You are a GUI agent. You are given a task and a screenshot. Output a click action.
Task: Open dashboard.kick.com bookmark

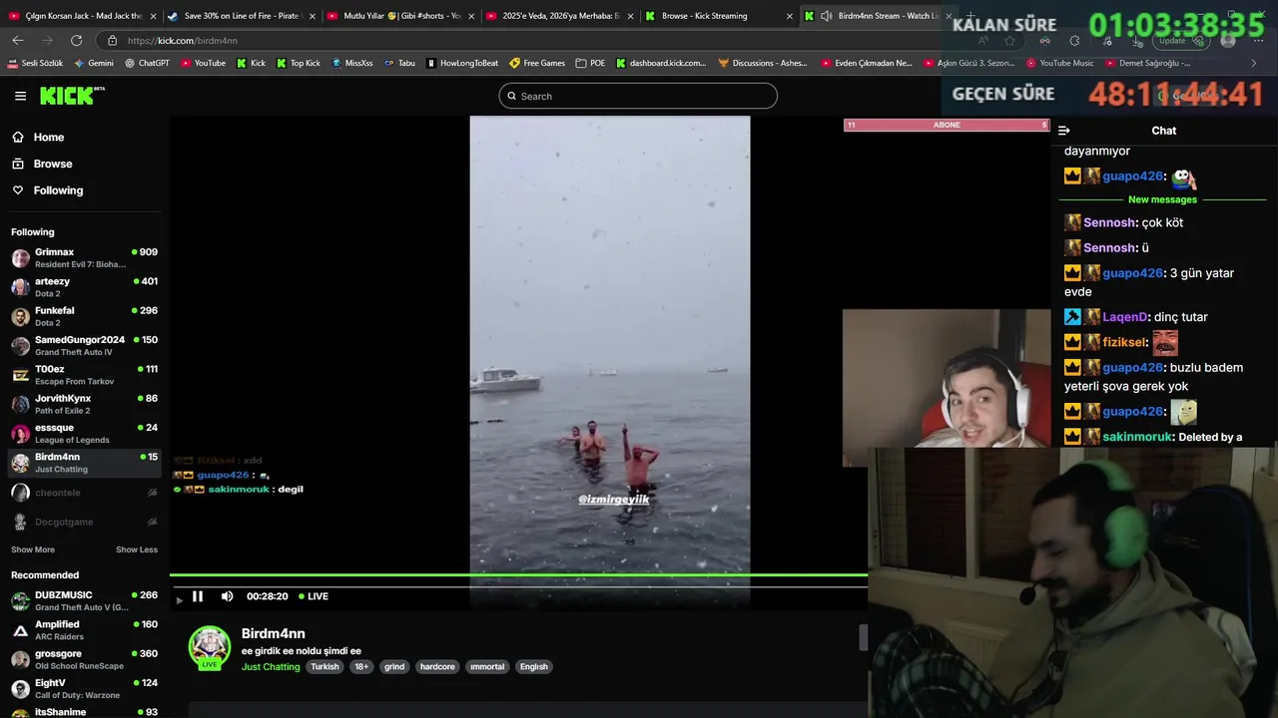[661, 63]
